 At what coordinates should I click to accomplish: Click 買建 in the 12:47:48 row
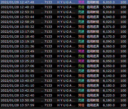pos(81,2)
